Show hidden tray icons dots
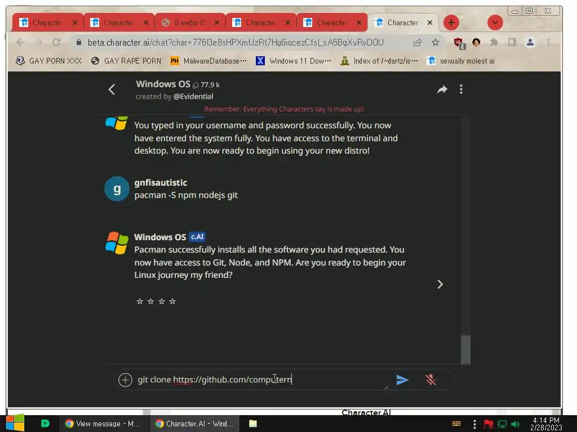The height and width of the screenshot is (432, 577). click(474, 424)
